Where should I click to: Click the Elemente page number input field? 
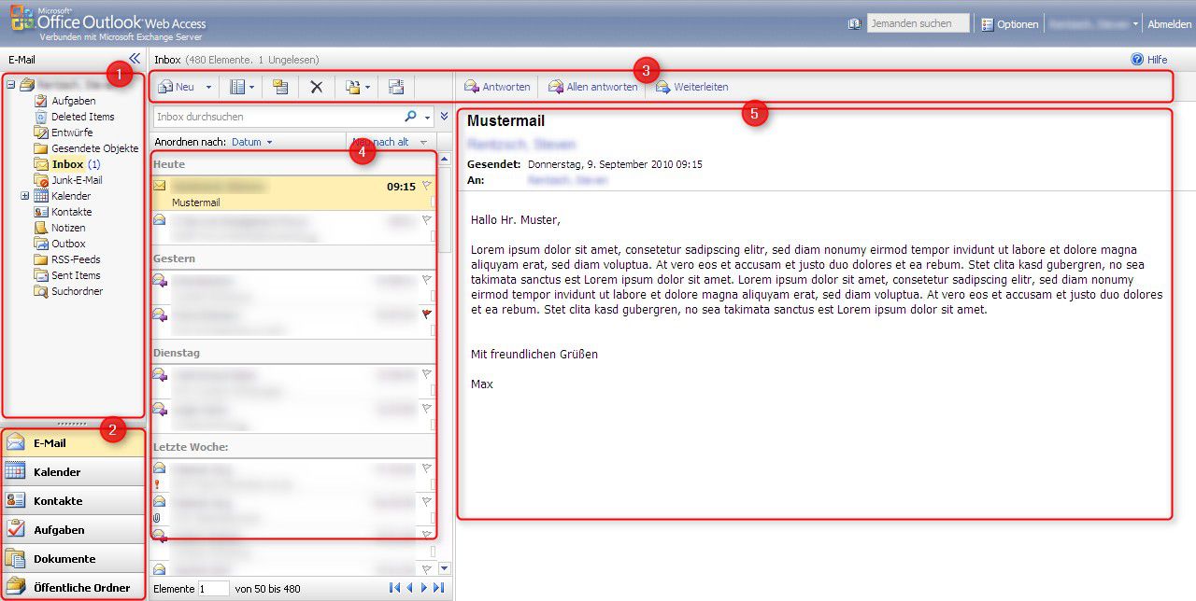(213, 588)
